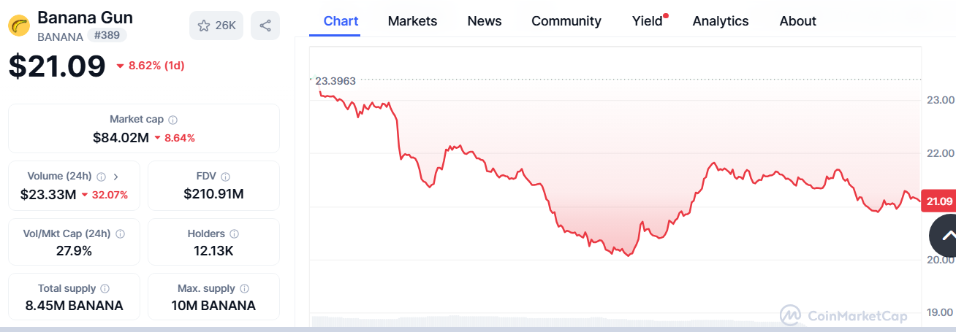Click the 20.00 y-axis label
The width and height of the screenshot is (956, 332).
pos(941,260)
